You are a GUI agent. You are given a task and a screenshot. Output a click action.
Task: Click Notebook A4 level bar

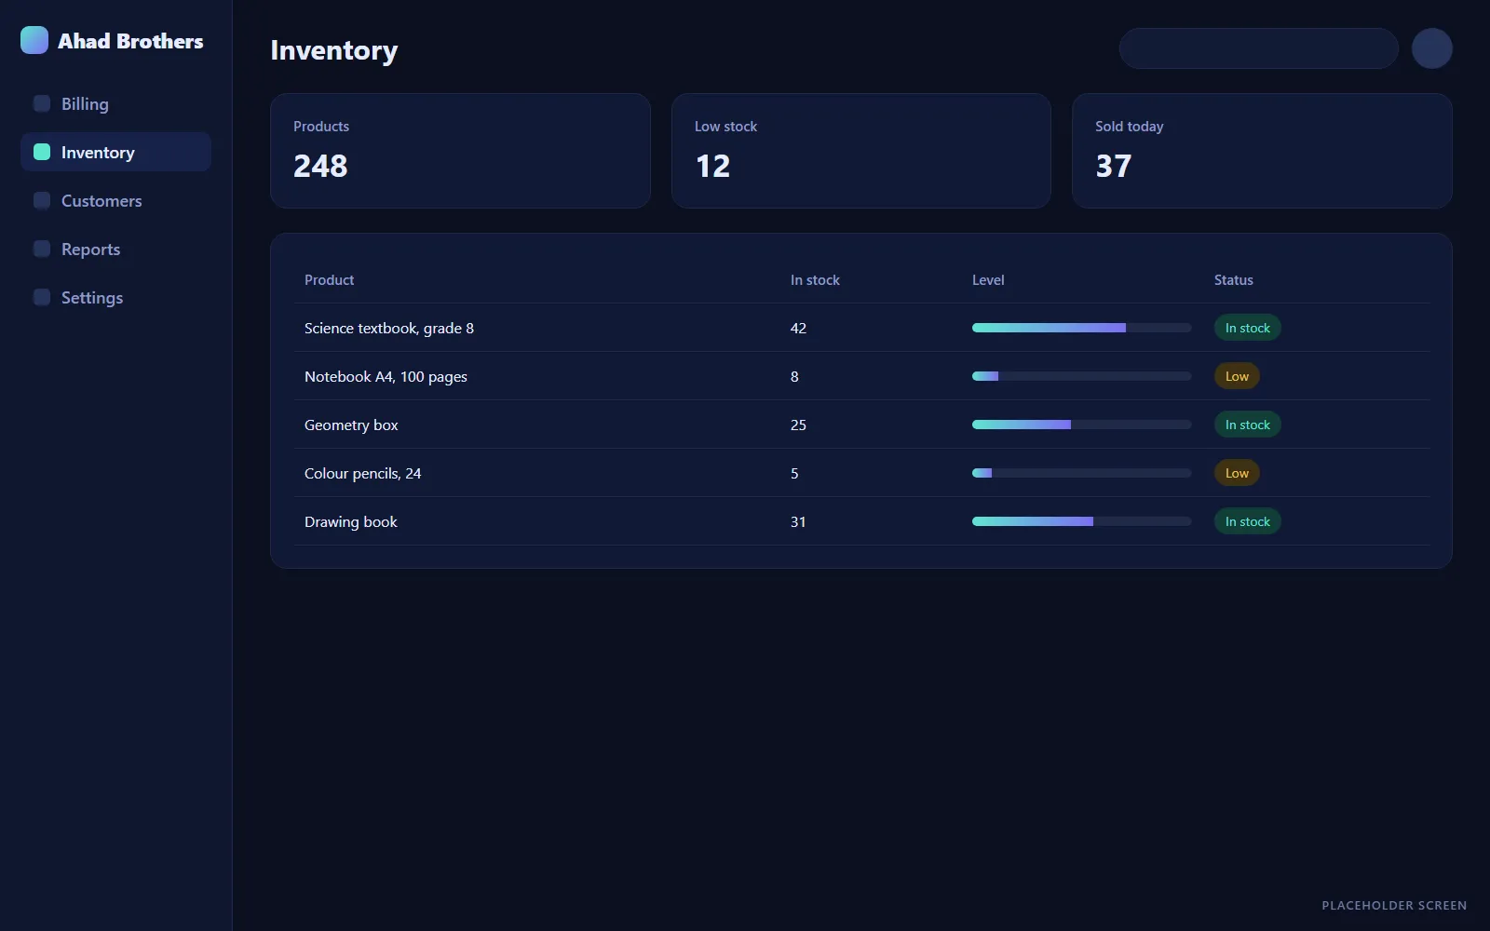(1082, 376)
